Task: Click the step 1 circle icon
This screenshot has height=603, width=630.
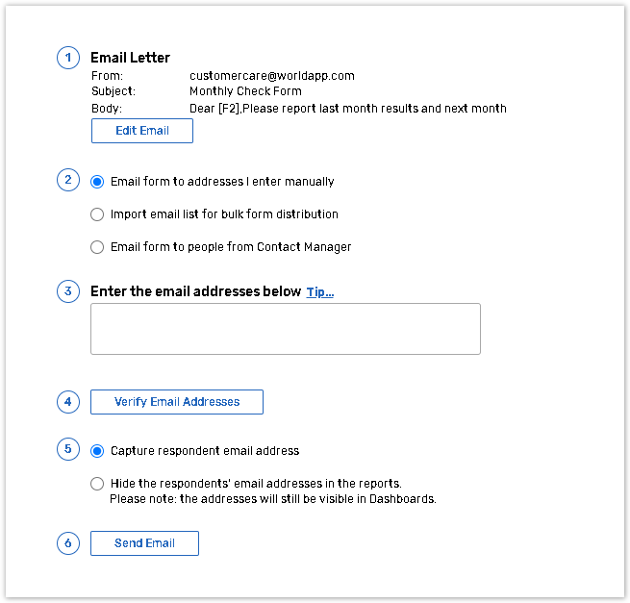Action: pyautogui.click(x=67, y=58)
